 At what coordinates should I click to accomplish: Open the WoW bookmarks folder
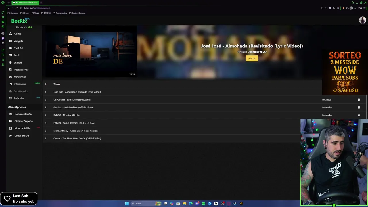click(35, 13)
